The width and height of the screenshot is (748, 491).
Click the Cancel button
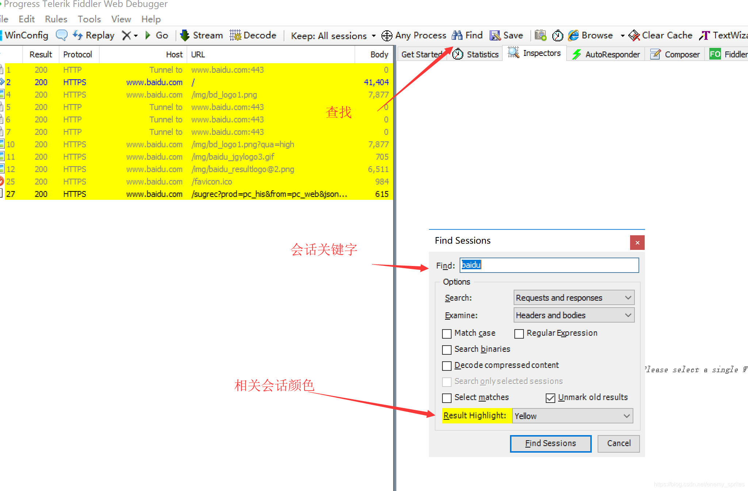pyautogui.click(x=618, y=444)
